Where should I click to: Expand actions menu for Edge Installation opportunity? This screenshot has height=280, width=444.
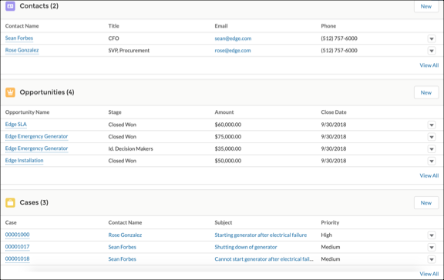coord(431,161)
